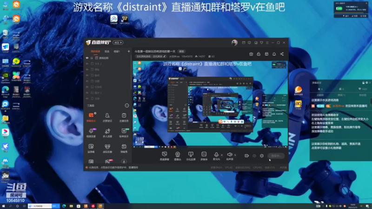
Task: Add a 摄像头 camera source
Action: coord(178,156)
